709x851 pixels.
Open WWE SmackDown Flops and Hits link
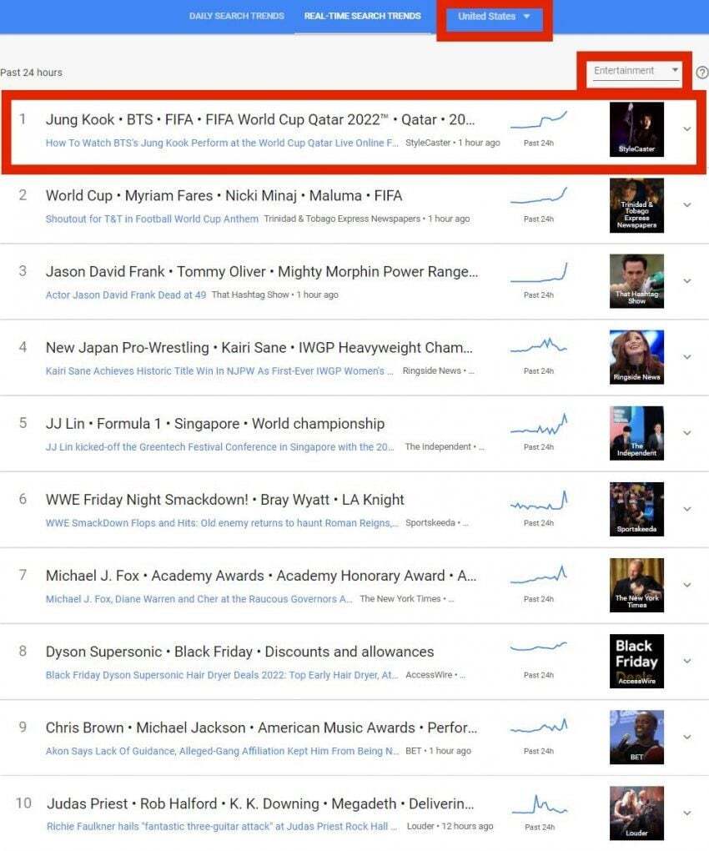pyautogui.click(x=222, y=522)
